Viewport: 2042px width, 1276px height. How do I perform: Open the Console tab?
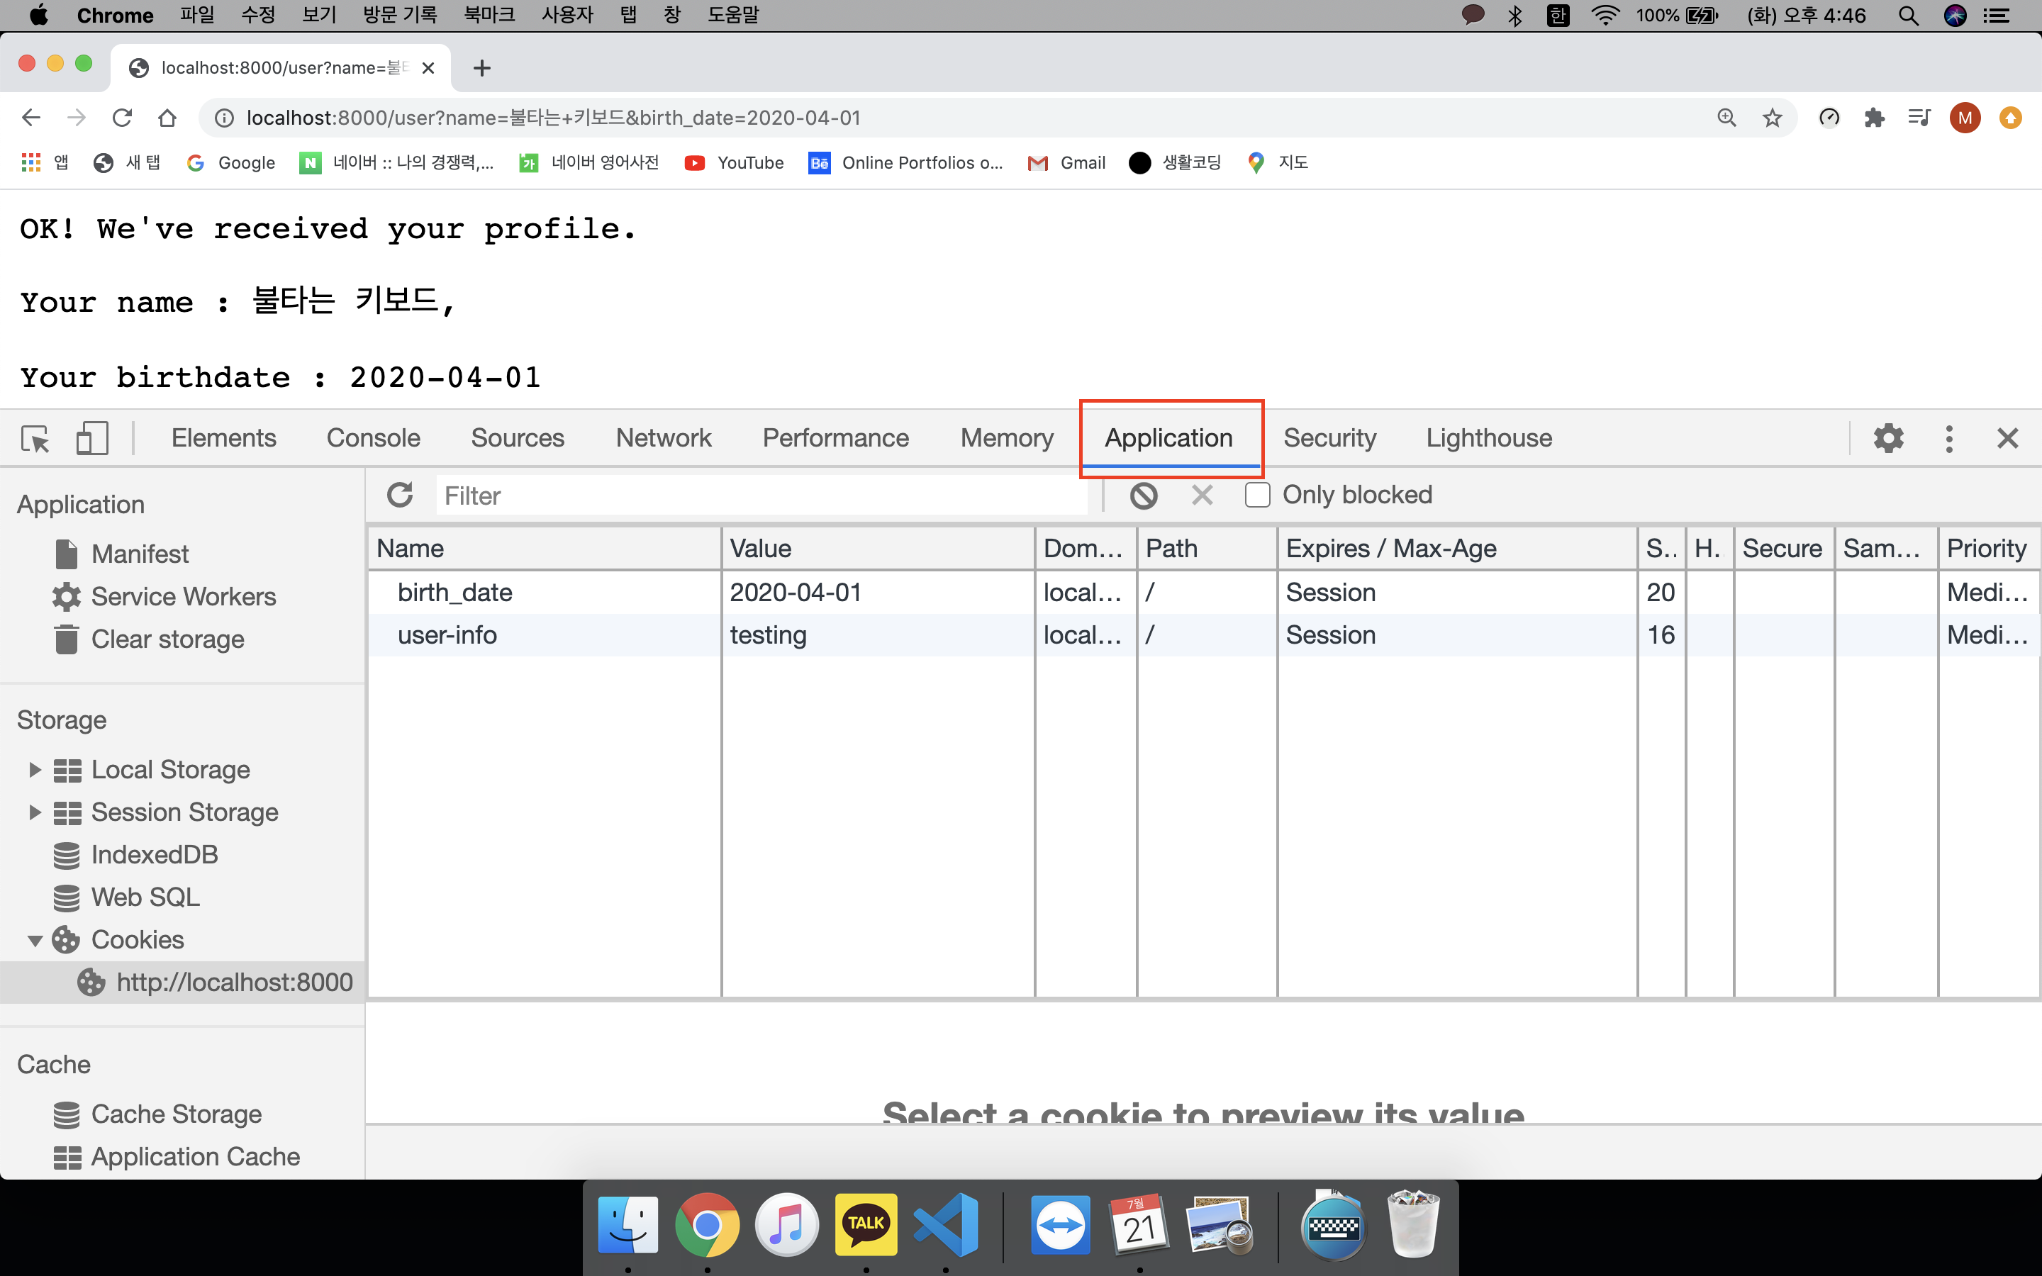coord(373,438)
